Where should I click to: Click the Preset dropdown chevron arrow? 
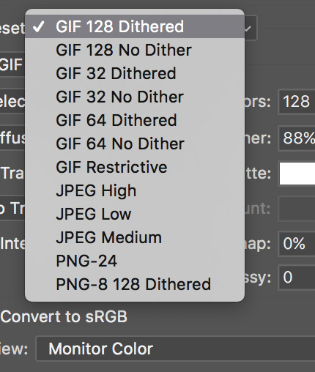pyautogui.click(x=248, y=29)
